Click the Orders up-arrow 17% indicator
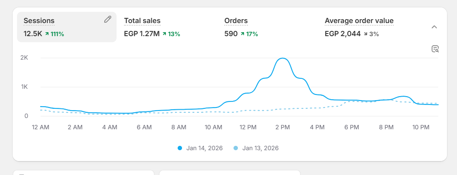457x175 pixels. (x=249, y=34)
